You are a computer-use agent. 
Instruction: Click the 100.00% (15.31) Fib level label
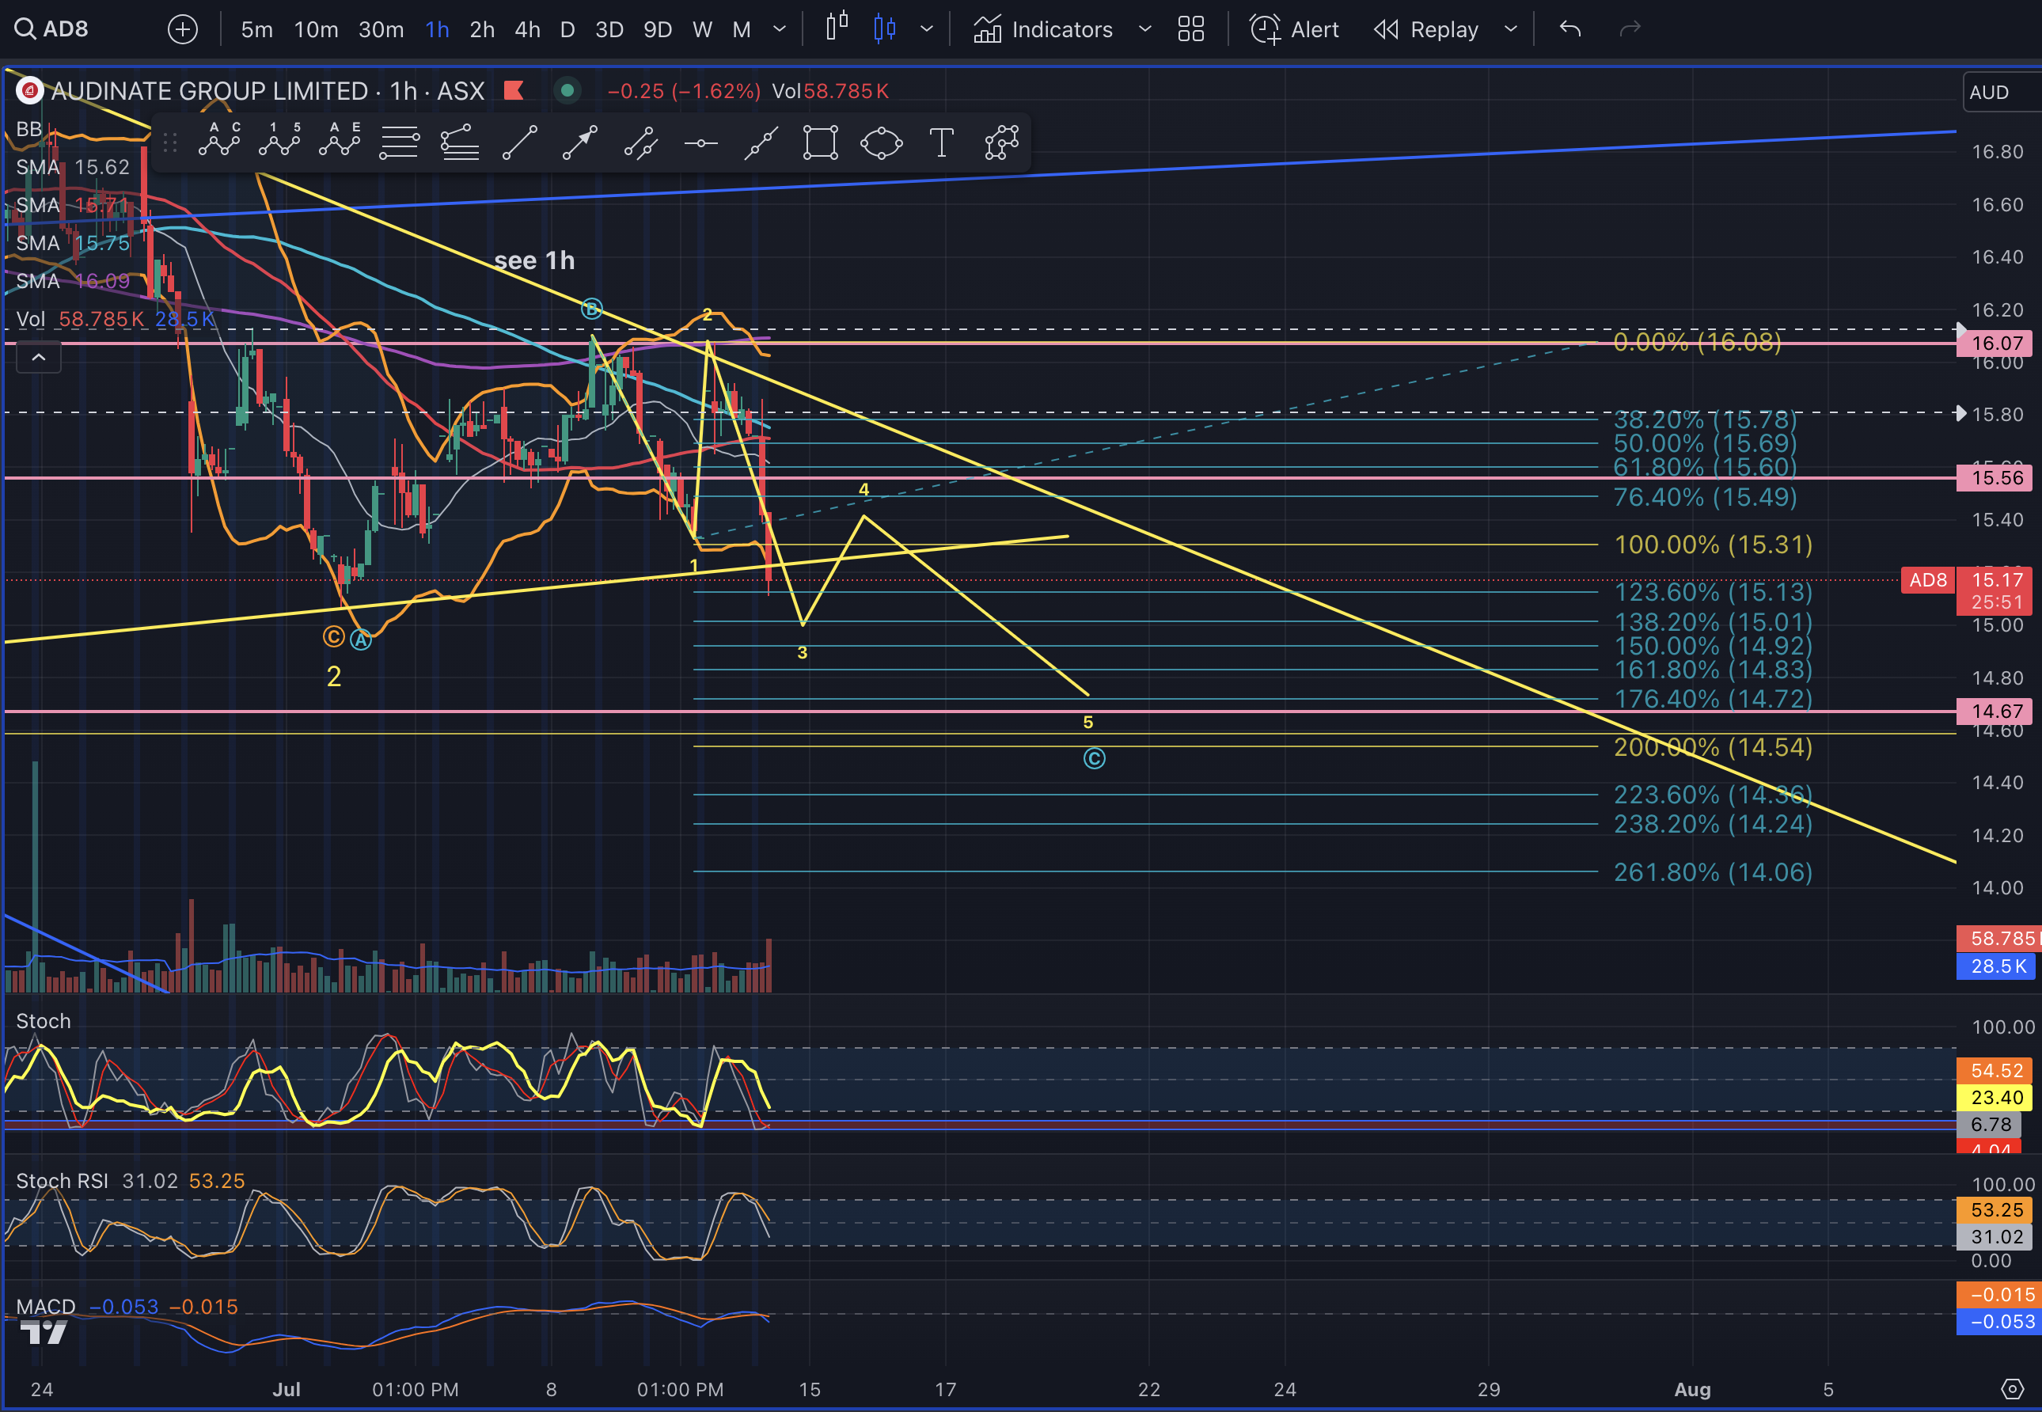click(x=1714, y=544)
